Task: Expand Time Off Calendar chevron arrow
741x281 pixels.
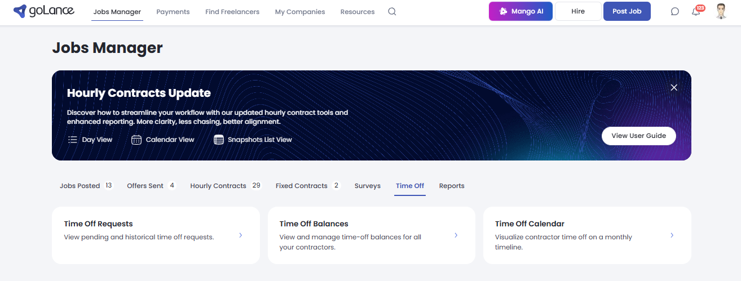Action: pos(672,235)
